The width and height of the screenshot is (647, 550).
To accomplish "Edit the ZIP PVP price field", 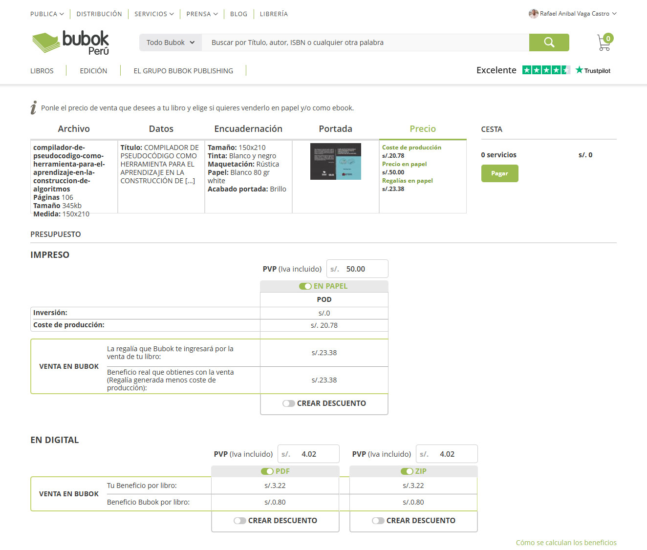I will (447, 454).
